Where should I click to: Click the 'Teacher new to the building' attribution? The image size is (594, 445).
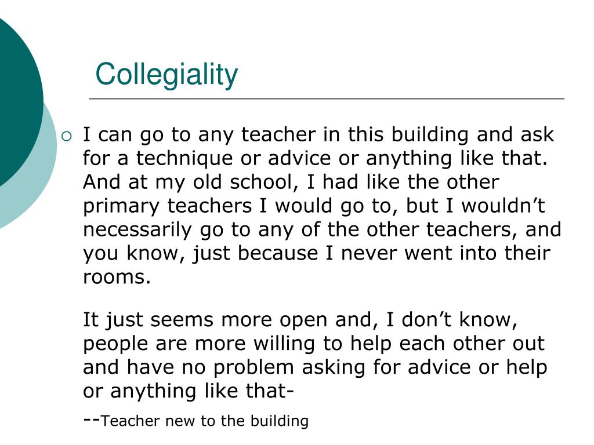(205, 421)
